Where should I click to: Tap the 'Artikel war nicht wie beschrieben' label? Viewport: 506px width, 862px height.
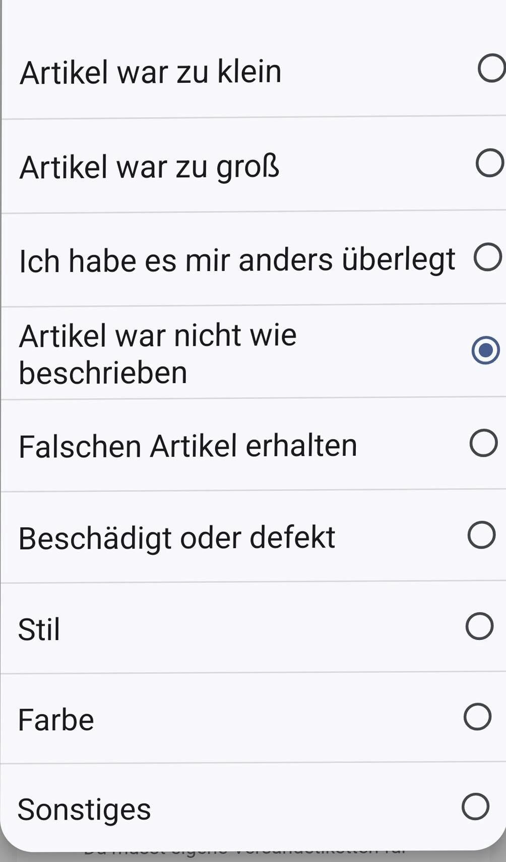[x=157, y=354]
